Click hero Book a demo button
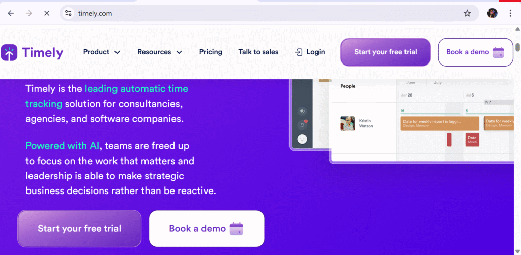The image size is (521, 255). (207, 229)
